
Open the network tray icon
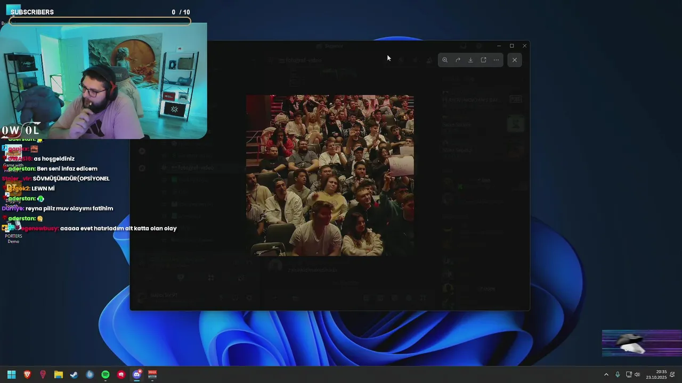(x=629, y=374)
